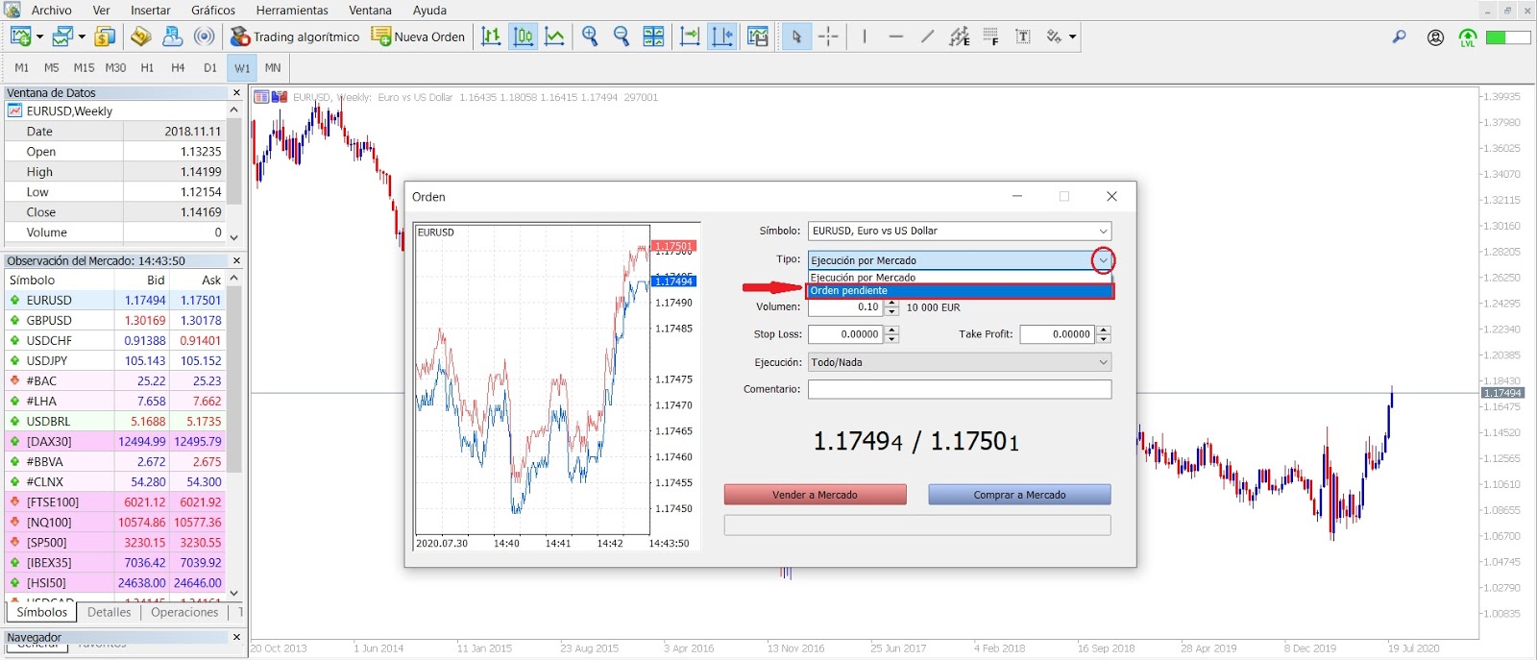1537x660 pixels.
Task: Toggle the chart auto-scroll button
Action: (x=690, y=37)
